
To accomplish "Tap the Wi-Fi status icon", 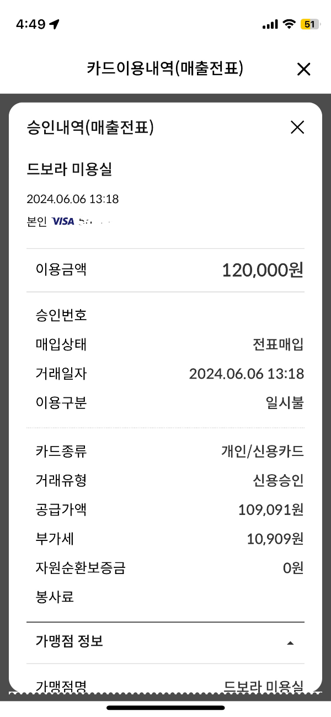I will click(x=289, y=24).
